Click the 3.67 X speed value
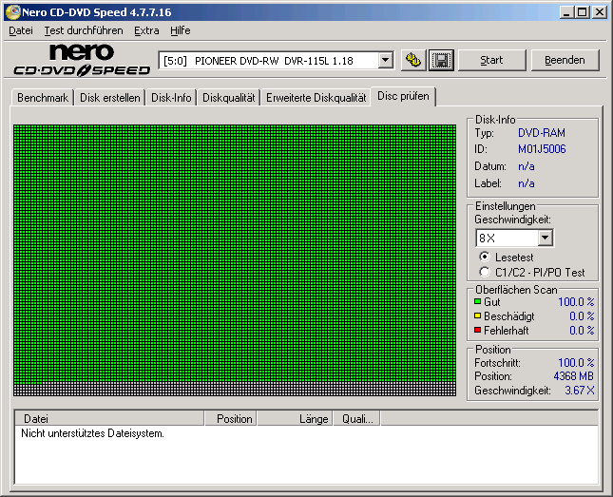This screenshot has height=497, width=613. (x=580, y=391)
